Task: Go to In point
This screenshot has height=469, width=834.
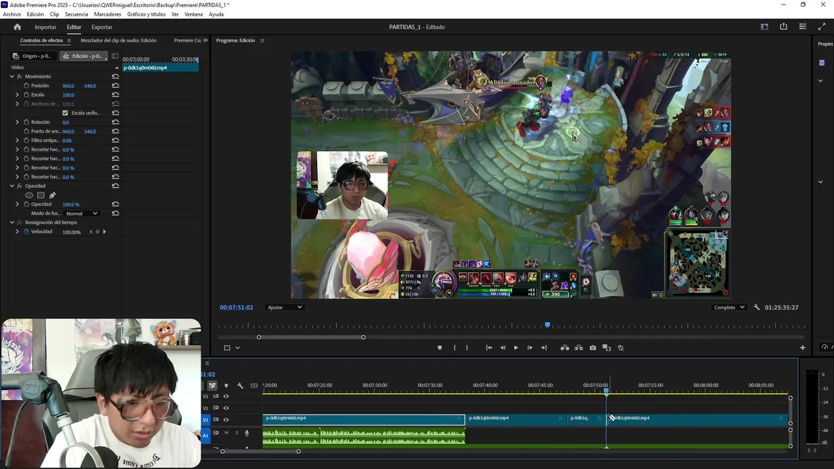Action: [489, 348]
